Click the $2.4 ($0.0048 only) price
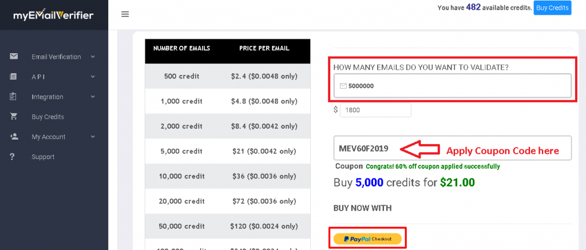The image size is (586, 250). pyautogui.click(x=264, y=76)
